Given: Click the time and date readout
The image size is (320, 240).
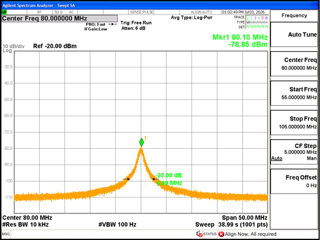Looking at the screenshot, I should (243, 12).
